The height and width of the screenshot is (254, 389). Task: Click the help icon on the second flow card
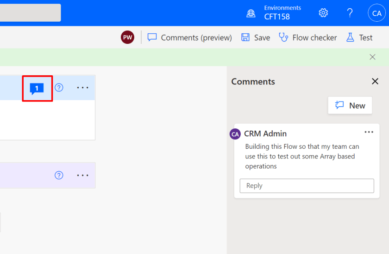pyautogui.click(x=59, y=175)
